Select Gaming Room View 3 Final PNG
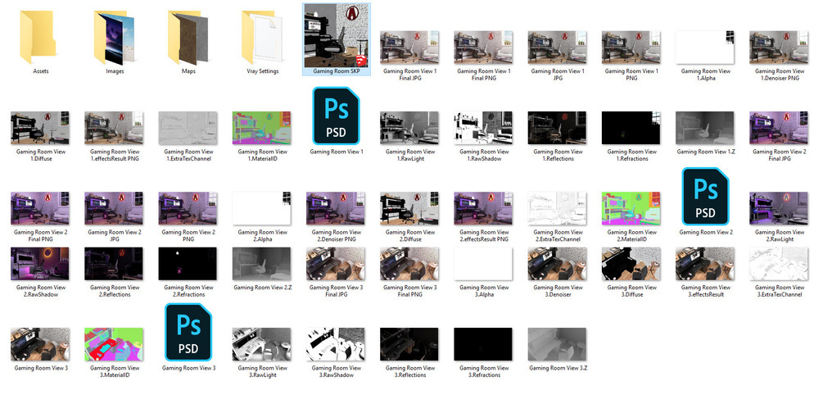This screenshot has width=823, height=413. 410,265
